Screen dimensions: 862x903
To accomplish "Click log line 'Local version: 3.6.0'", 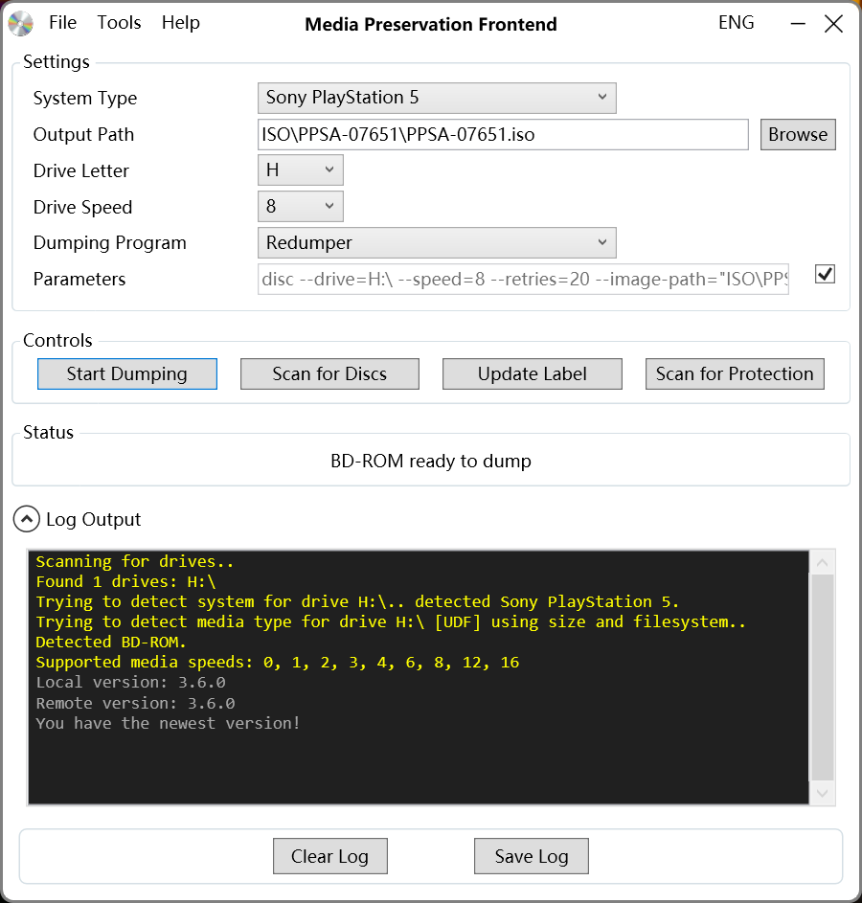I will click(130, 682).
